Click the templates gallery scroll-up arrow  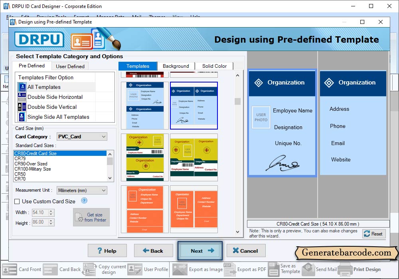pos(237,75)
